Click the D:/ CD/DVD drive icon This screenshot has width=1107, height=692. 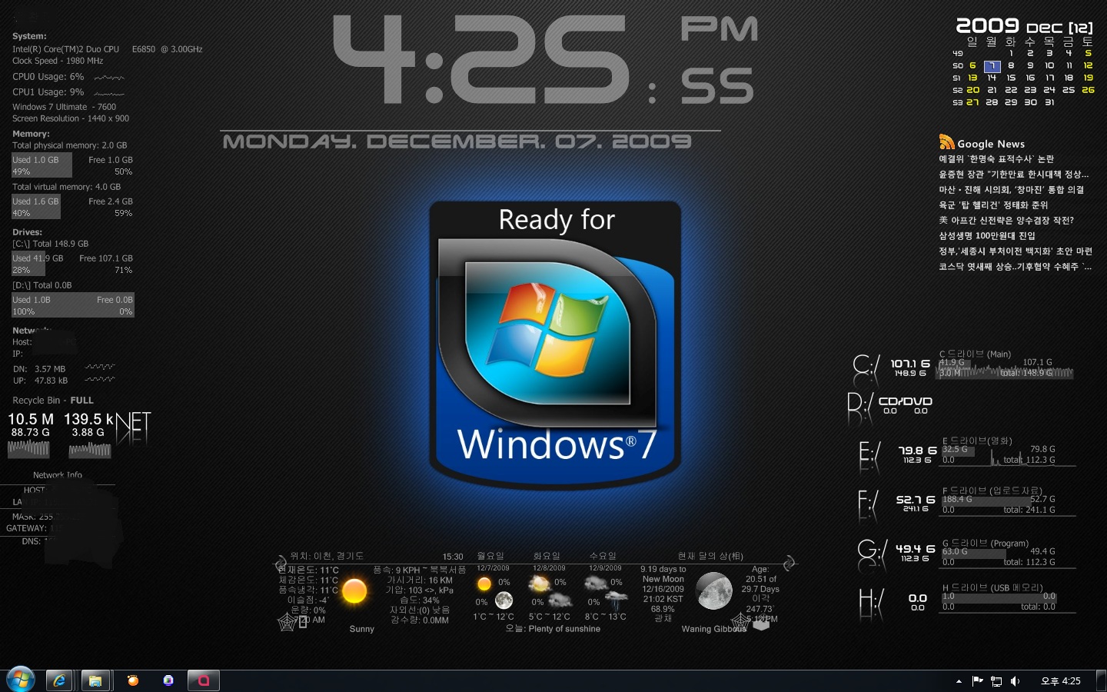pyautogui.click(x=859, y=408)
